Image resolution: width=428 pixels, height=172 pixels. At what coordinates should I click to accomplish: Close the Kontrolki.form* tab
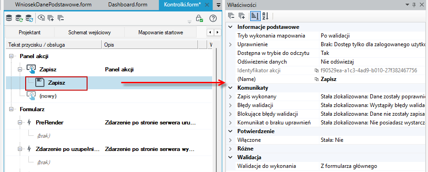point(207,5)
